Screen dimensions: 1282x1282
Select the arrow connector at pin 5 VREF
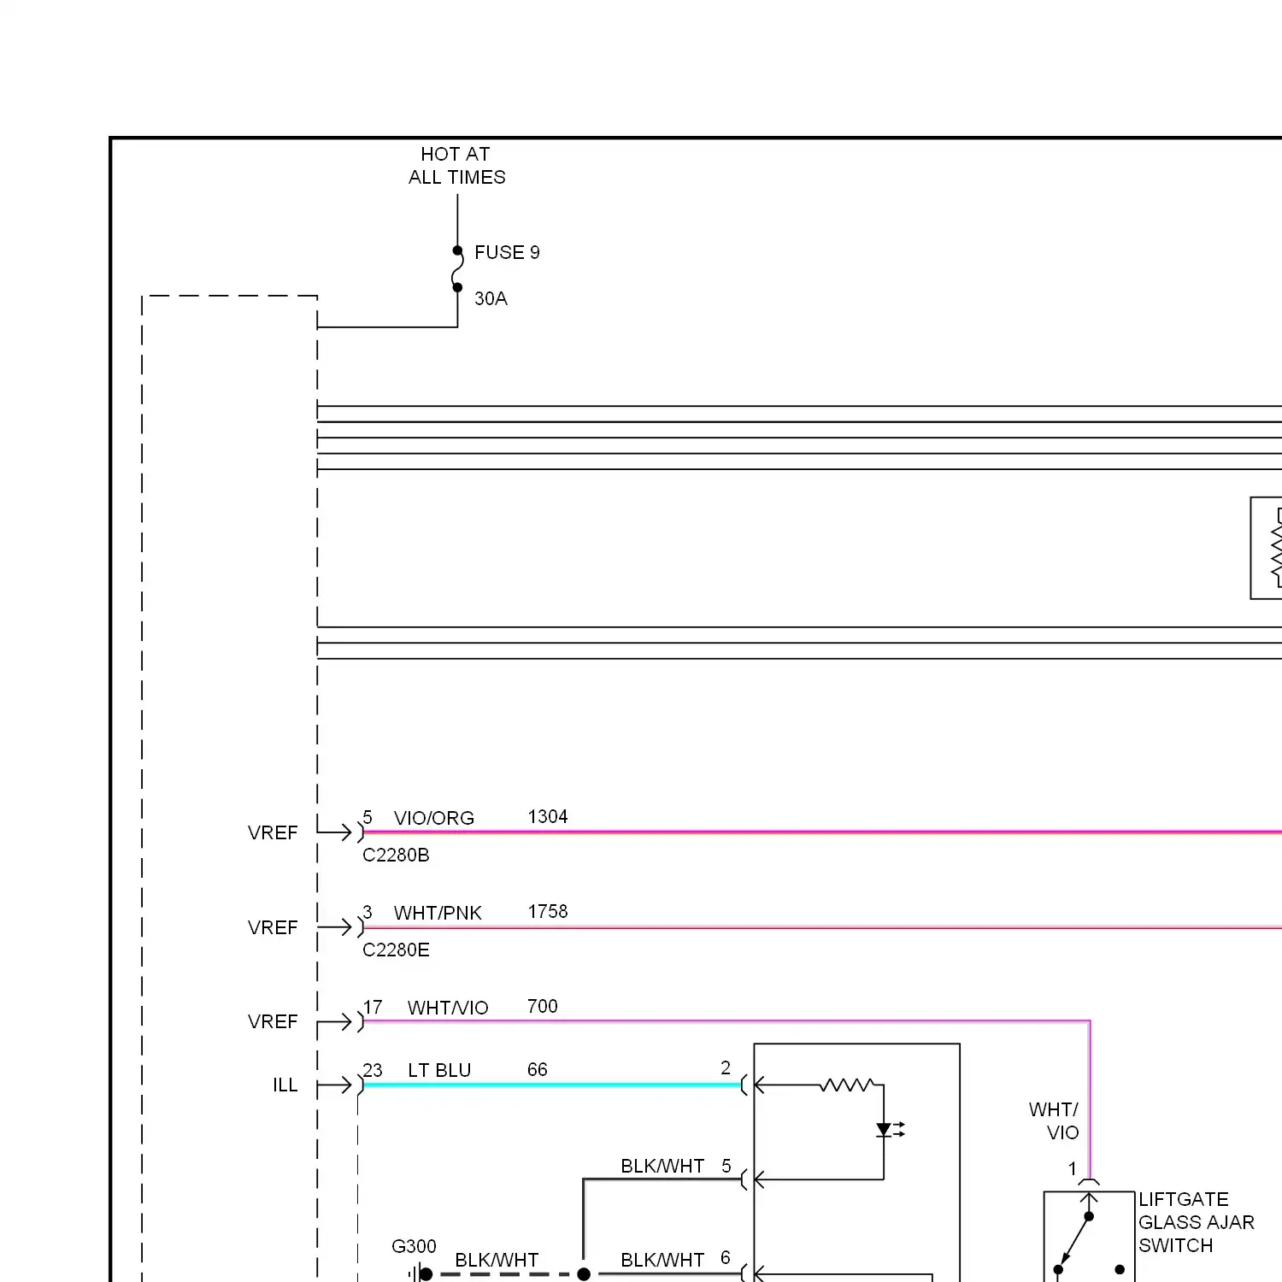coord(340,832)
